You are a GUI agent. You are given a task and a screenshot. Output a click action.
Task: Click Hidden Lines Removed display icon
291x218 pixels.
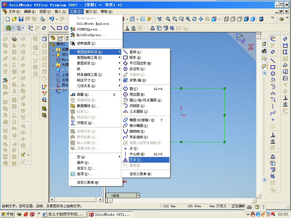click(x=240, y=19)
